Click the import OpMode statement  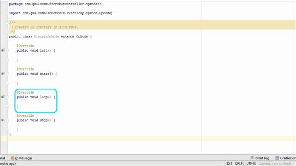pos(61,13)
